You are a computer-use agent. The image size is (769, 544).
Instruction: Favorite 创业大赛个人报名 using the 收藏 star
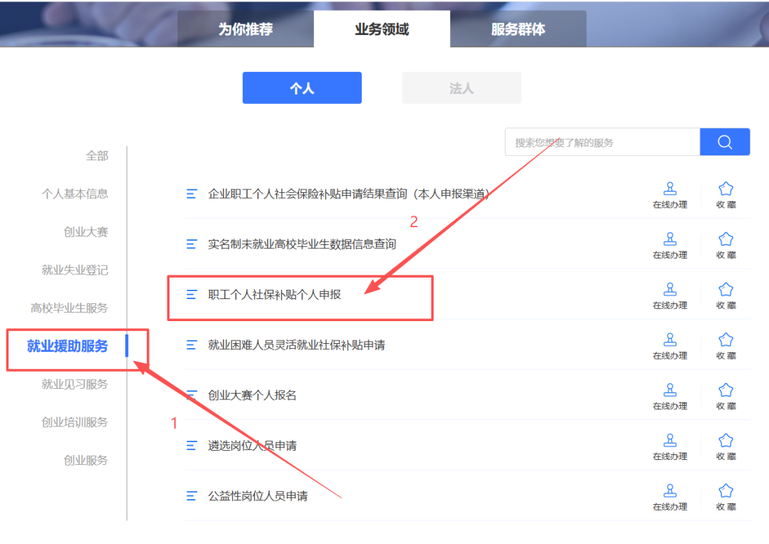coord(726,397)
